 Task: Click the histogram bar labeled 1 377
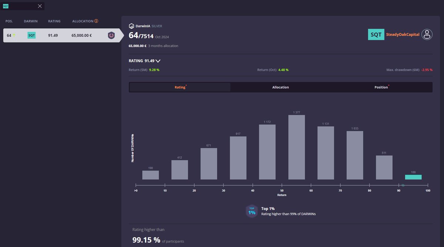point(296,147)
